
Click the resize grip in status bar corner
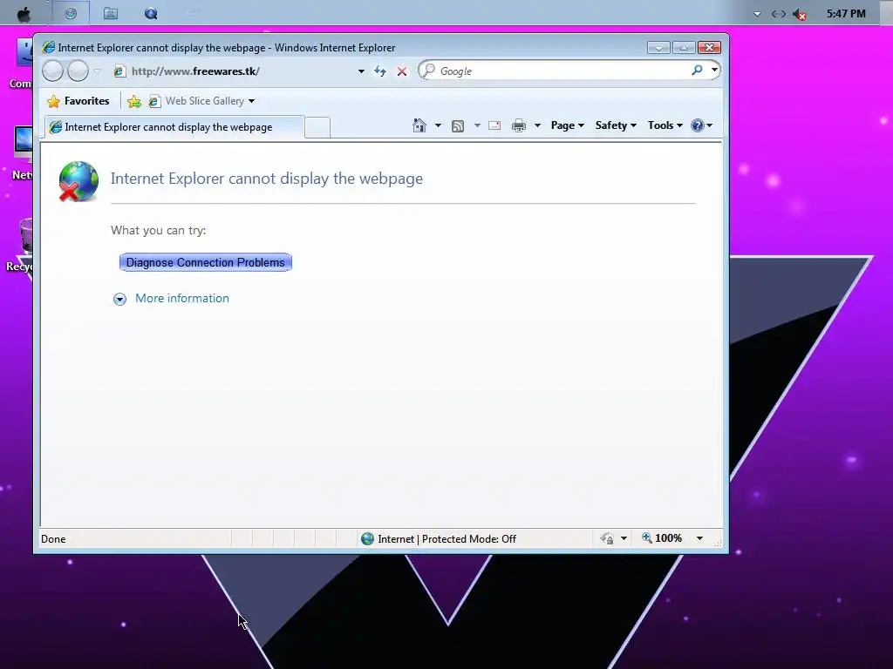718,544
